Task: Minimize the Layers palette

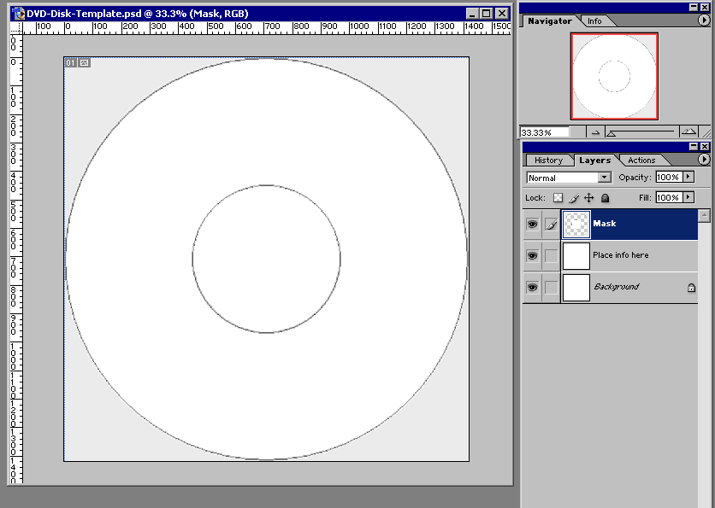Action: pyautogui.click(x=694, y=147)
